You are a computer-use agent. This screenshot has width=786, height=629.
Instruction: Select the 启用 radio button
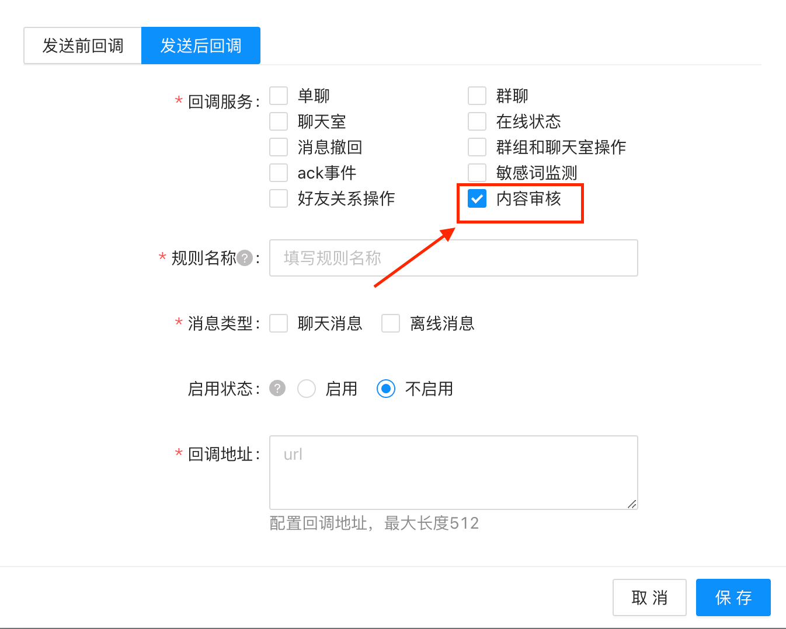click(x=307, y=389)
